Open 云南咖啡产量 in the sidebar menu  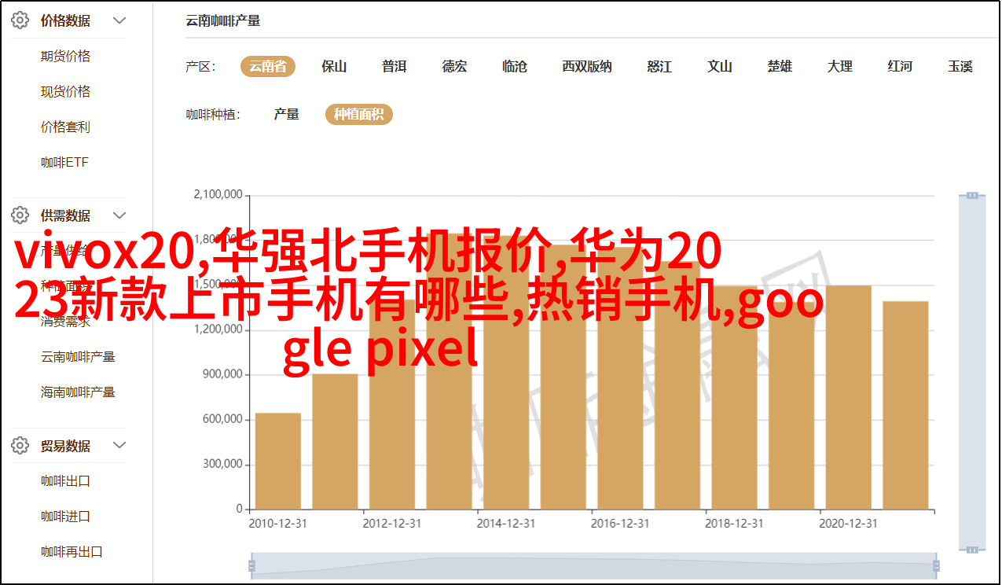[79, 356]
